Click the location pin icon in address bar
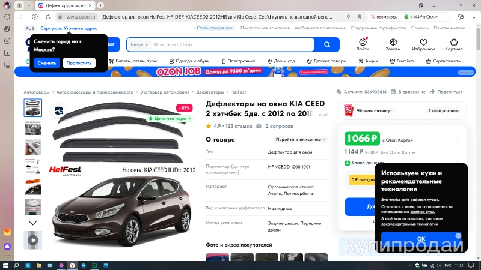 point(348,17)
